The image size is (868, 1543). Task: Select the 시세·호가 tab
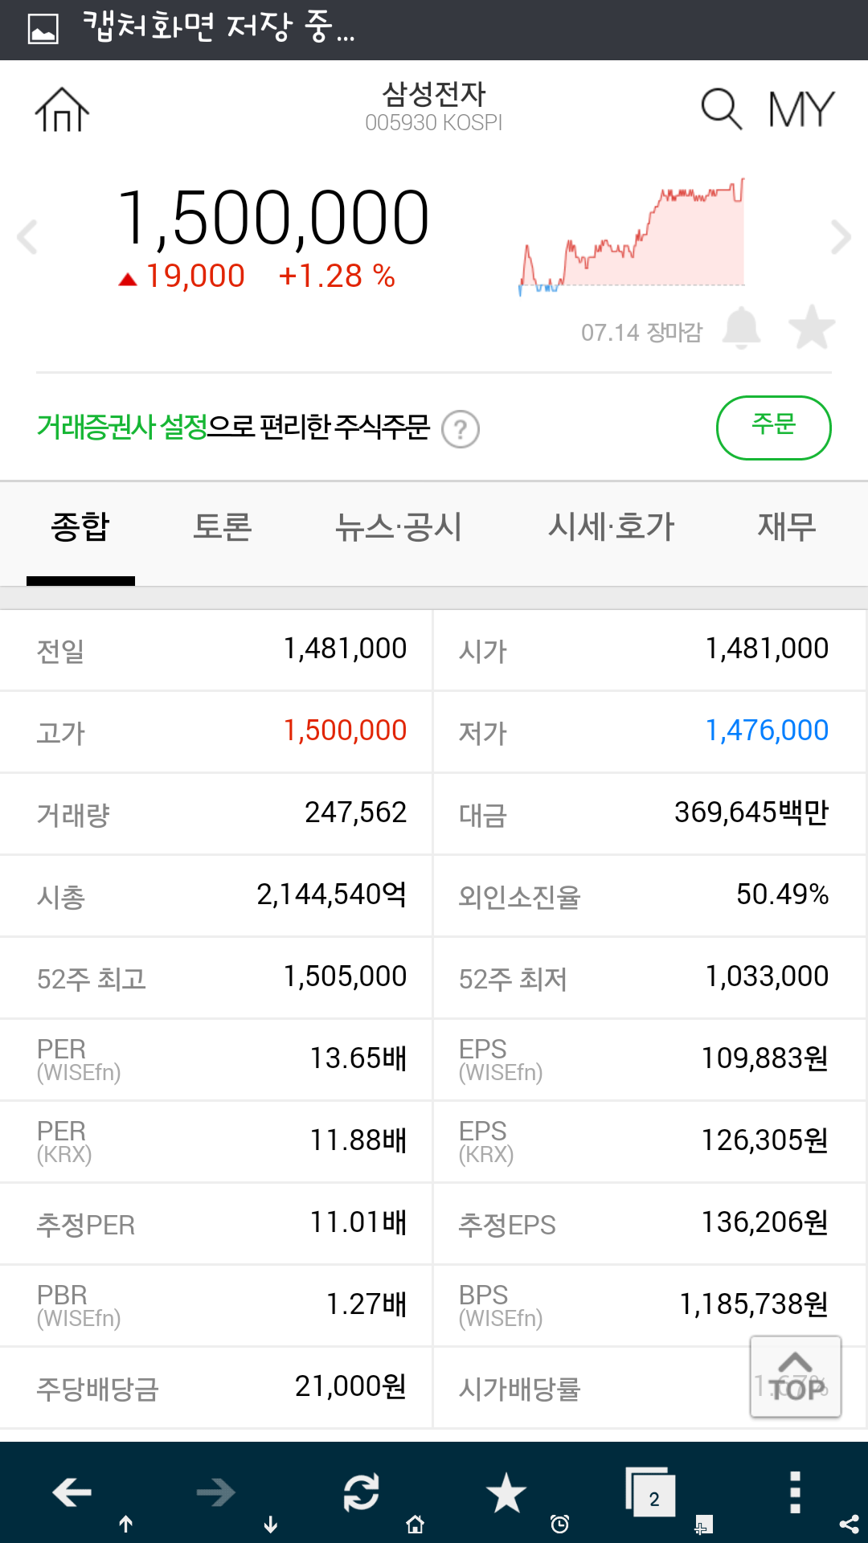[x=611, y=527]
